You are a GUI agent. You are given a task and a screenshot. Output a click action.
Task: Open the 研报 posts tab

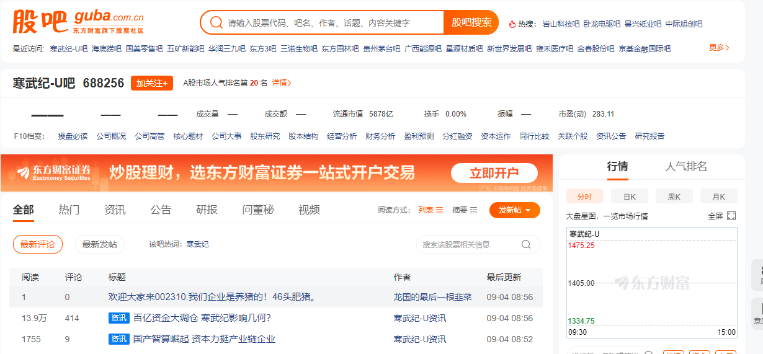pyautogui.click(x=207, y=210)
